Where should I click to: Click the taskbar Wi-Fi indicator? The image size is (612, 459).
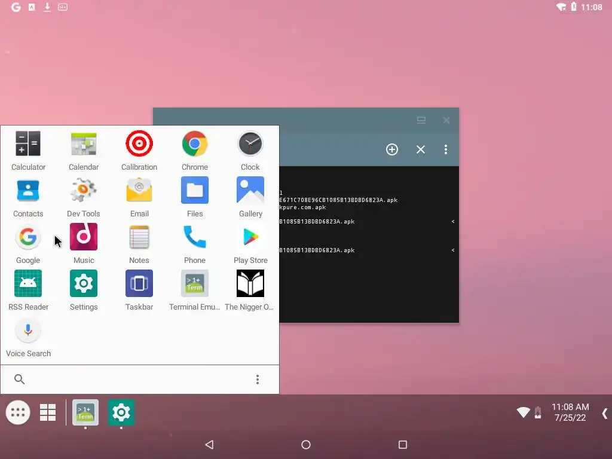(524, 412)
